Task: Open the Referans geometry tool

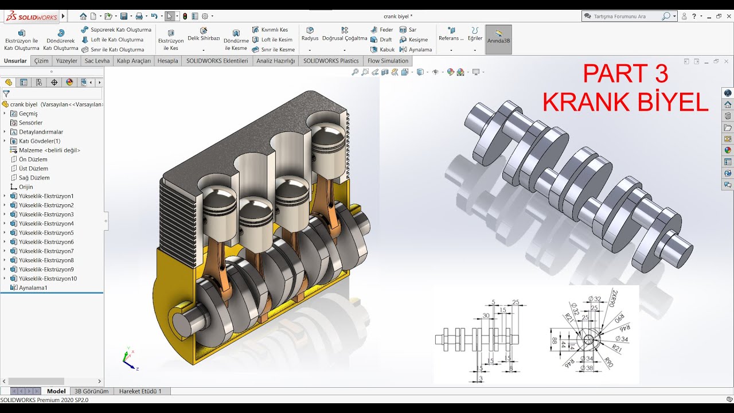Action: pos(451,34)
